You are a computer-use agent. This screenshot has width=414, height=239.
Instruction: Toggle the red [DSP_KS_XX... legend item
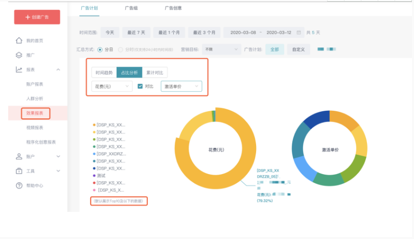[109, 183]
